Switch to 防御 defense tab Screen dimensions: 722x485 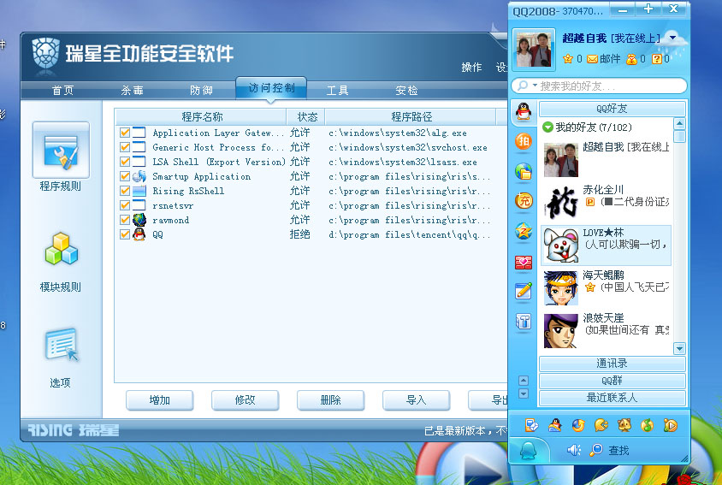coord(202,91)
